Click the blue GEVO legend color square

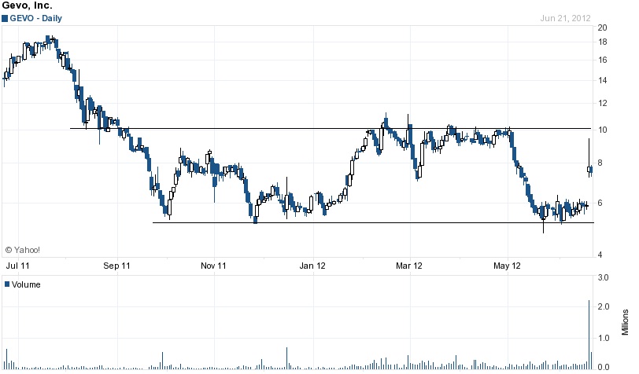(x=5, y=18)
